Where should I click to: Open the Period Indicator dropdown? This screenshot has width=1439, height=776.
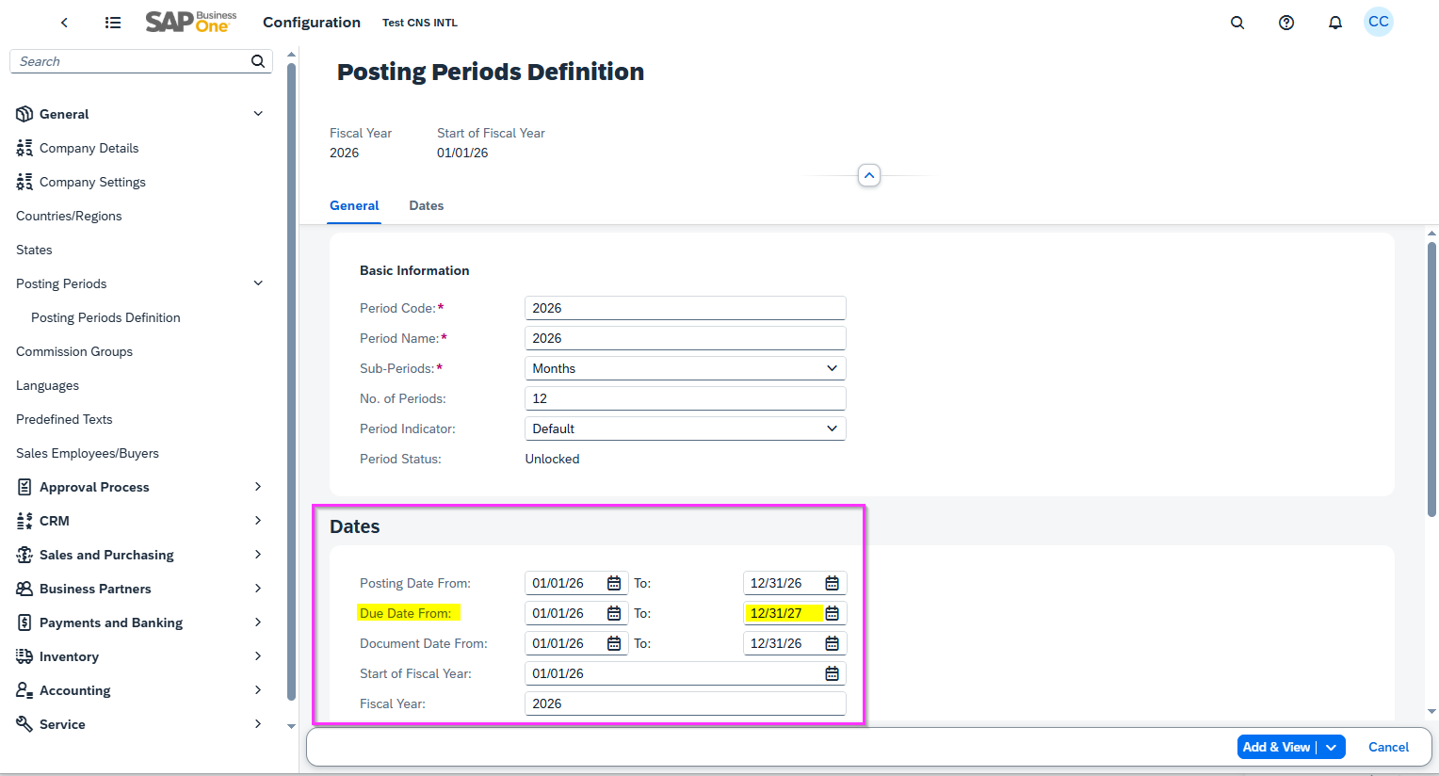[832, 428]
